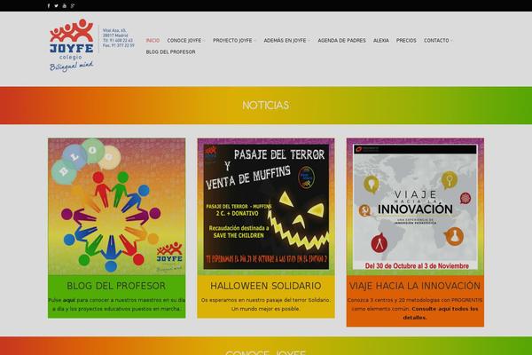The image size is (532, 355).
Task: Open the Facebook social icon
Action: pyautogui.click(x=49, y=6)
